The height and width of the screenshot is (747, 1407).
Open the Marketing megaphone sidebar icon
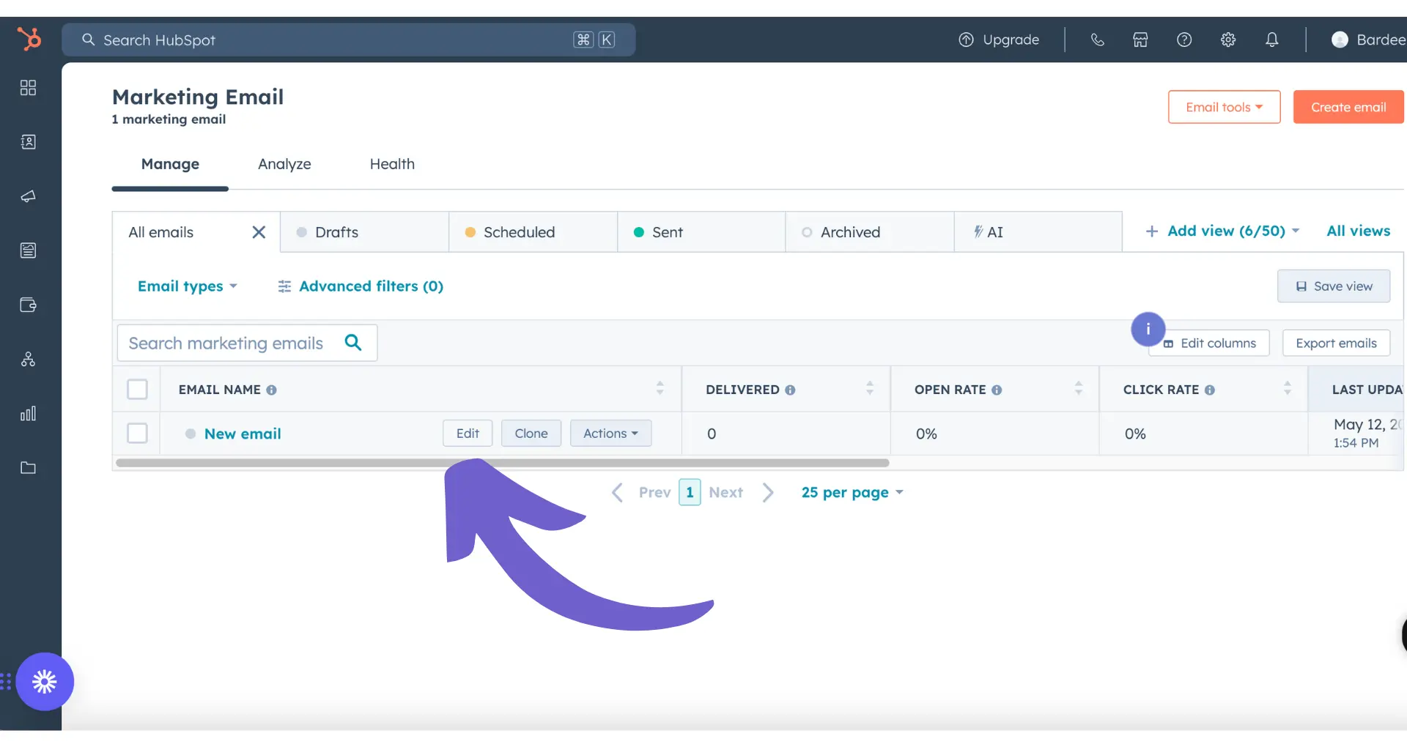[x=28, y=196]
